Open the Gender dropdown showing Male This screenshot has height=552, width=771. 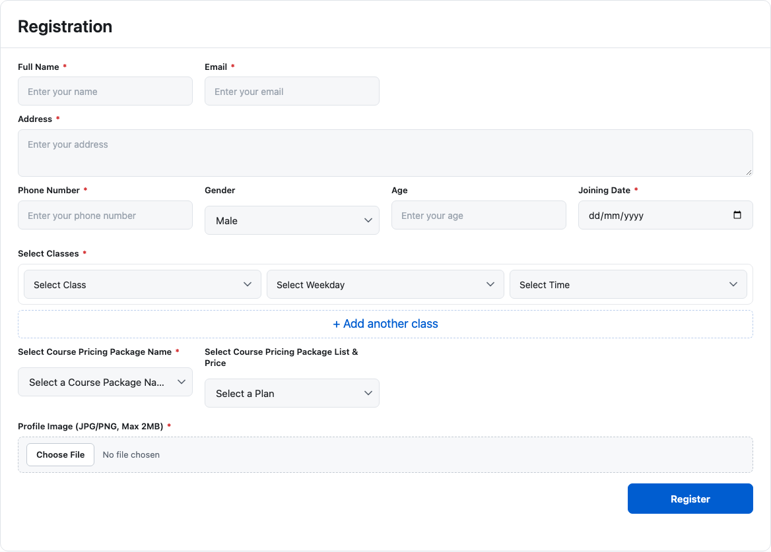[292, 220]
